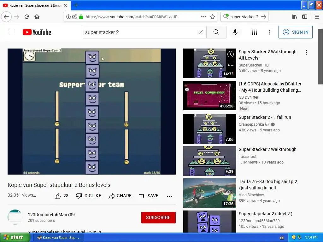The height and width of the screenshot is (242, 323).
Task: Open YouTube settings three-dot menu
Action: 270,32
